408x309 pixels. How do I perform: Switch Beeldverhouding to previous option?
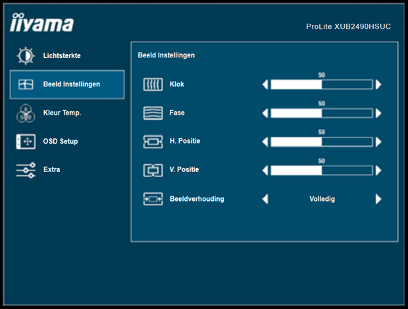[265, 199]
